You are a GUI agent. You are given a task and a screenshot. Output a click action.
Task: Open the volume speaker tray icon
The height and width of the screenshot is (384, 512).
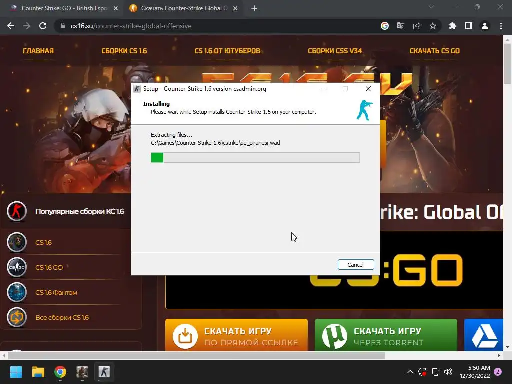coord(448,372)
